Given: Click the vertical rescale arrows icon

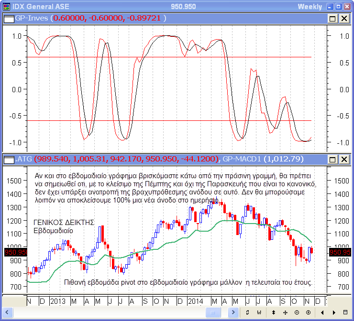Looking at the screenshot, I should coord(273,312).
